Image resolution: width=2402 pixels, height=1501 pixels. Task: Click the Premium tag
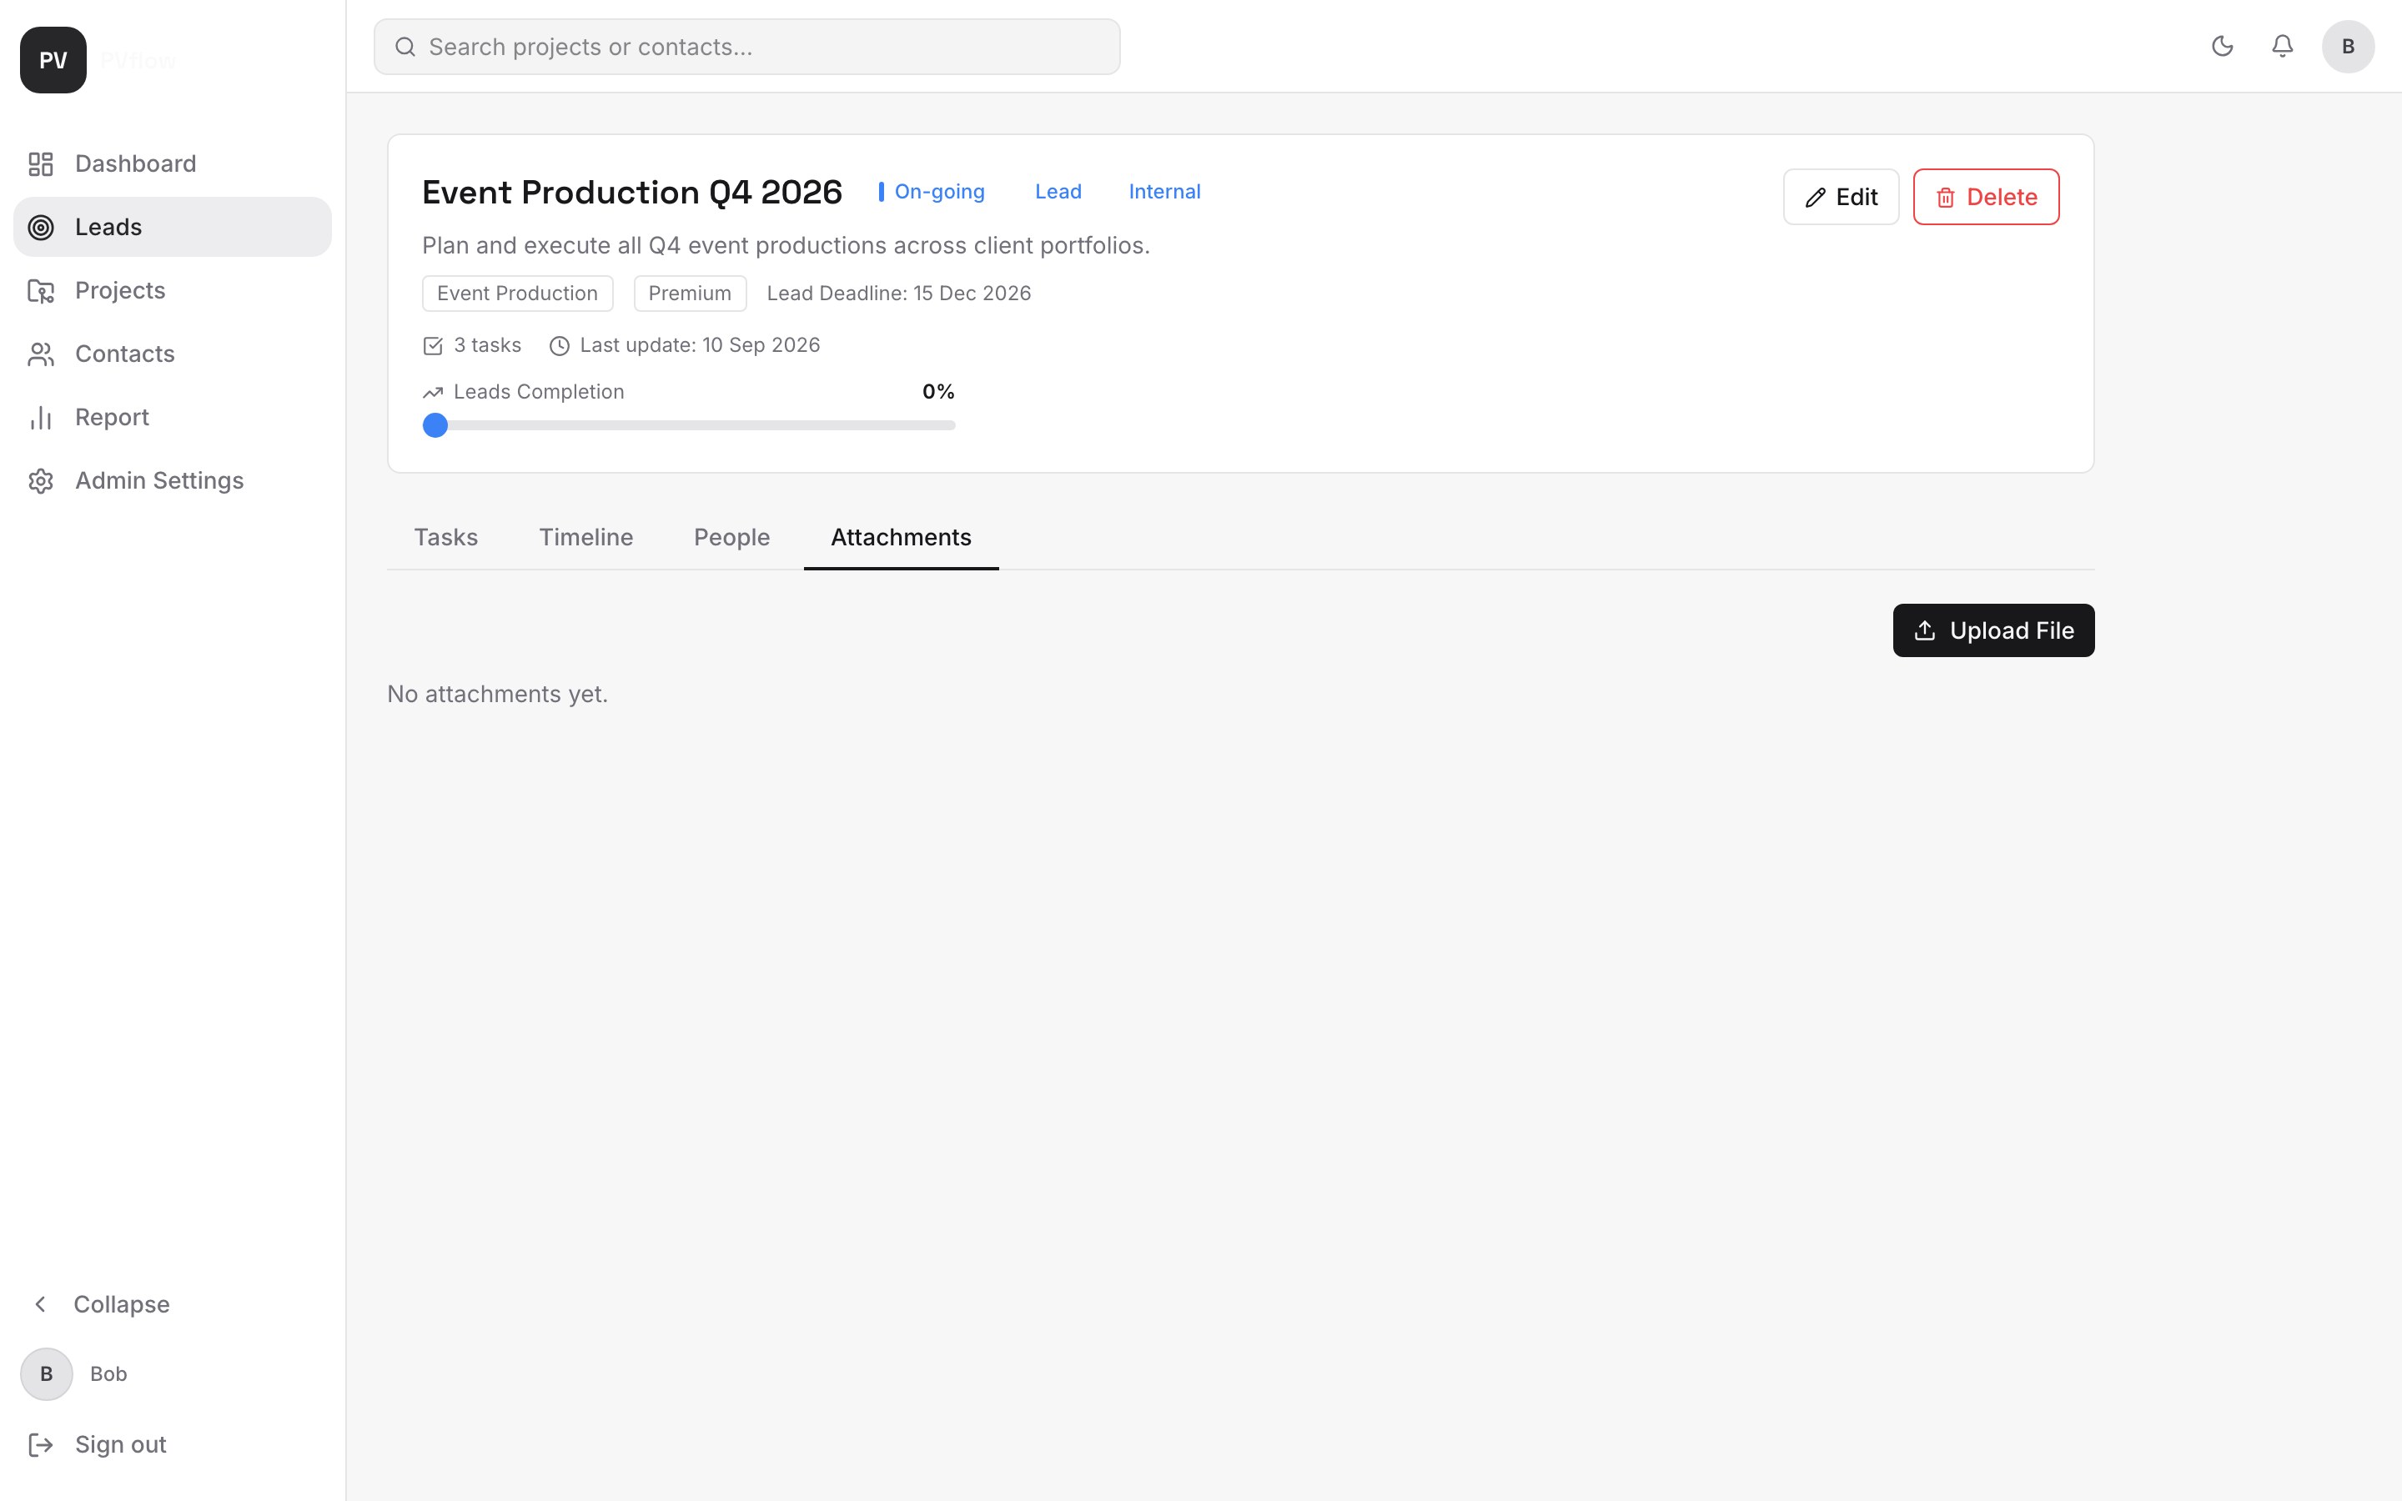[x=690, y=294]
